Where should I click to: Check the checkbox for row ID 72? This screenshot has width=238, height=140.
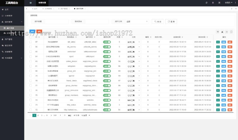(x=30, y=110)
